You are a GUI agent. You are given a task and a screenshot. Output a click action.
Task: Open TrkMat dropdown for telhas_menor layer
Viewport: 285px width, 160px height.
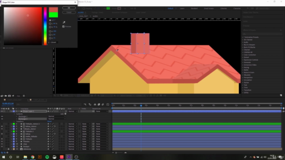86,126
